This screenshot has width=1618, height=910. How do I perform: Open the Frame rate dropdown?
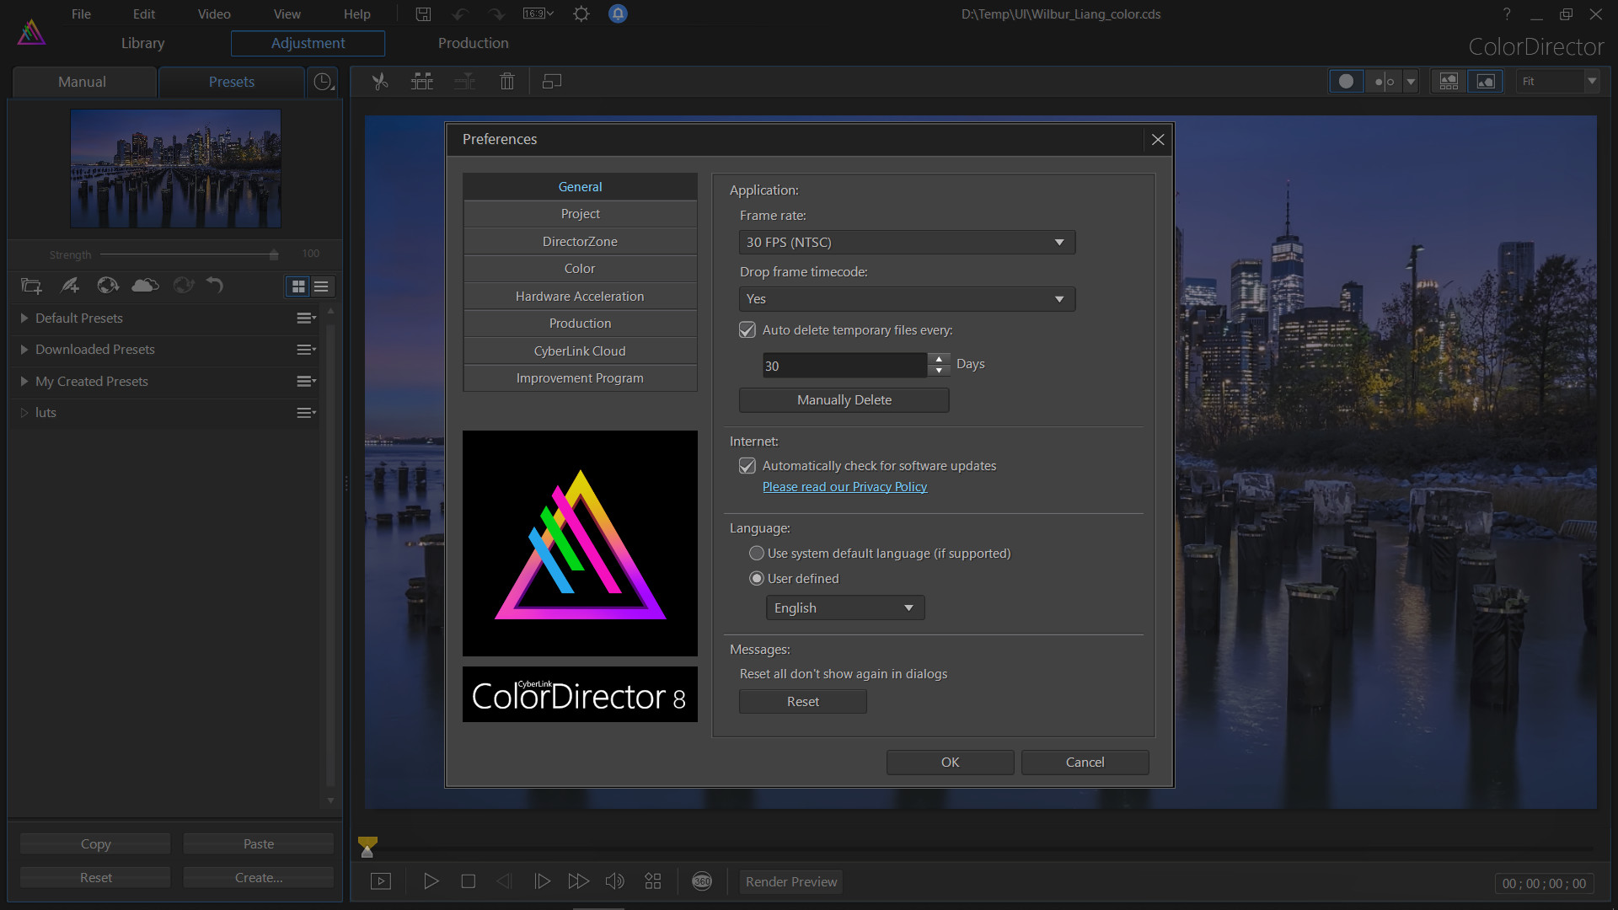(907, 243)
